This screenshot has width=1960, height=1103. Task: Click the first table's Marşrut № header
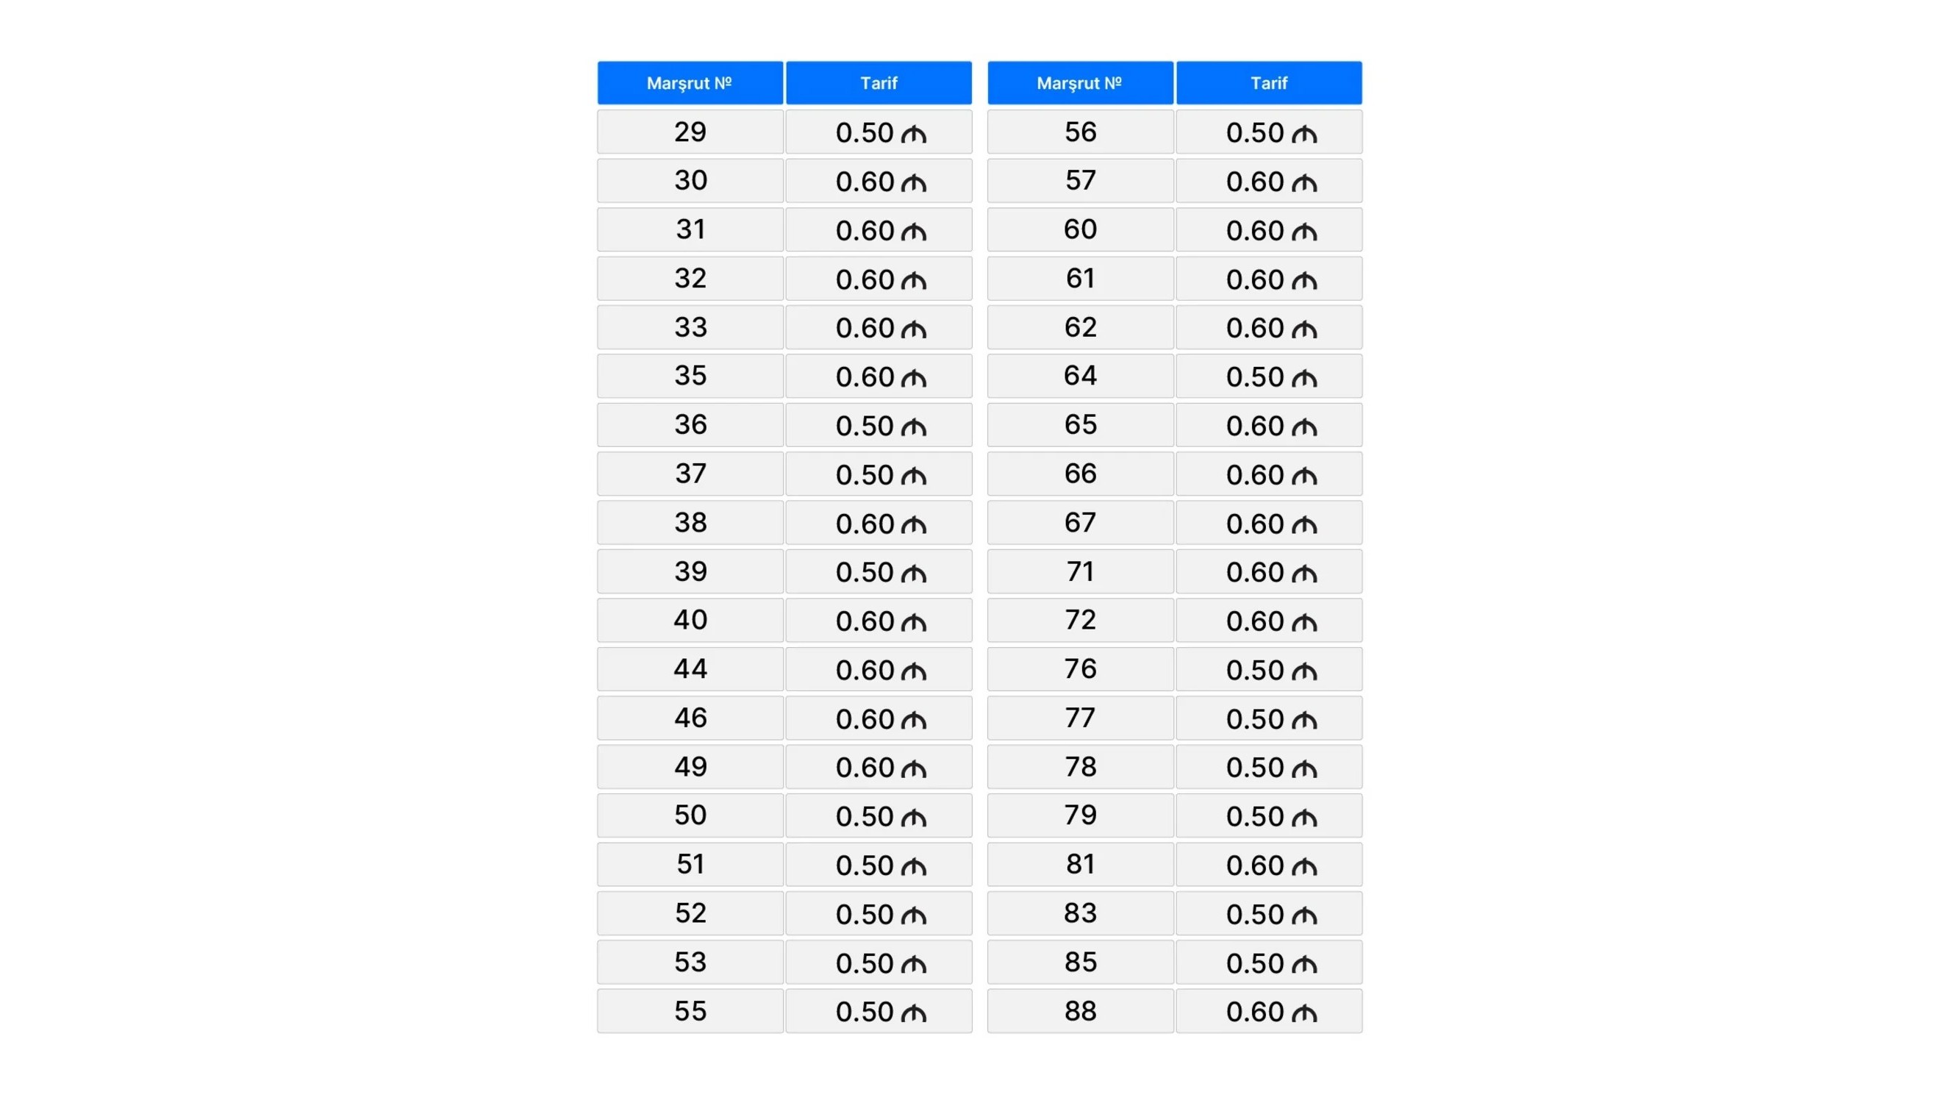pos(690,83)
